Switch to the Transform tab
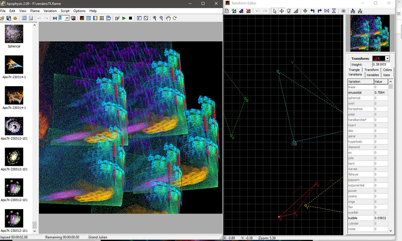Image resolution: width=402 pixels, height=241 pixels. click(x=372, y=70)
